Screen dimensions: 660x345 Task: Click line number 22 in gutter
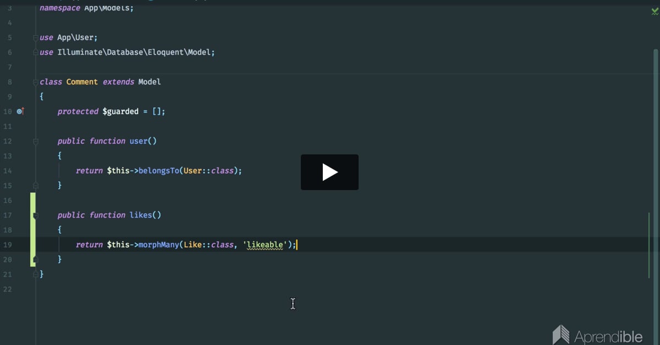pos(7,289)
